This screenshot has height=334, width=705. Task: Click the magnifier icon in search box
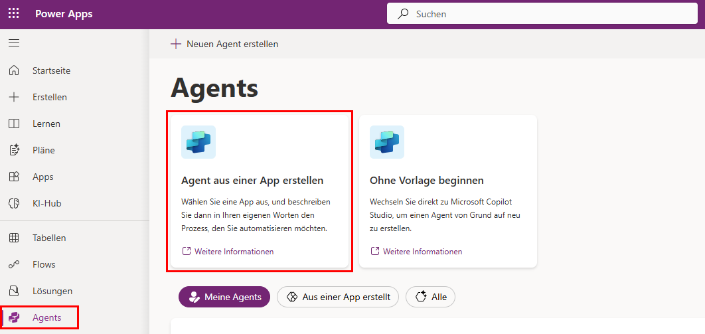[404, 14]
